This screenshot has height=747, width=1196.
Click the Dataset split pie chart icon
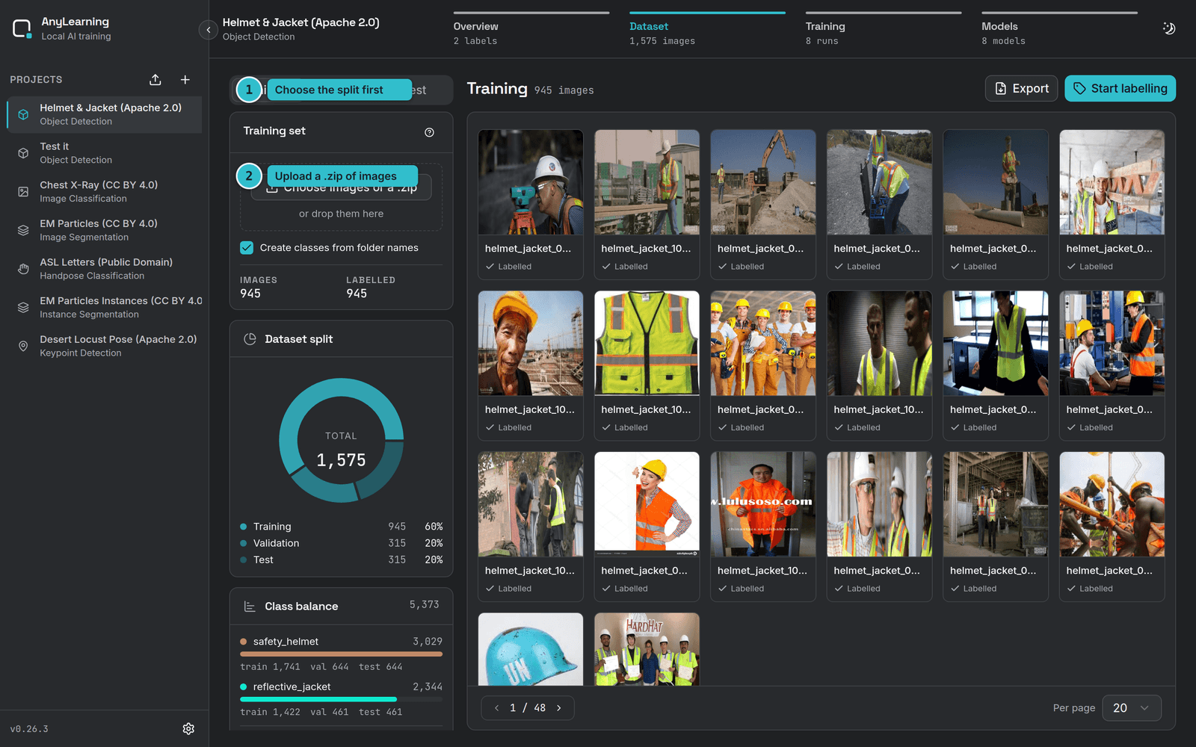point(250,339)
